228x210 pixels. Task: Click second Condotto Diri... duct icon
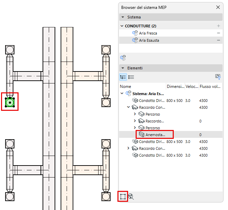135,141
